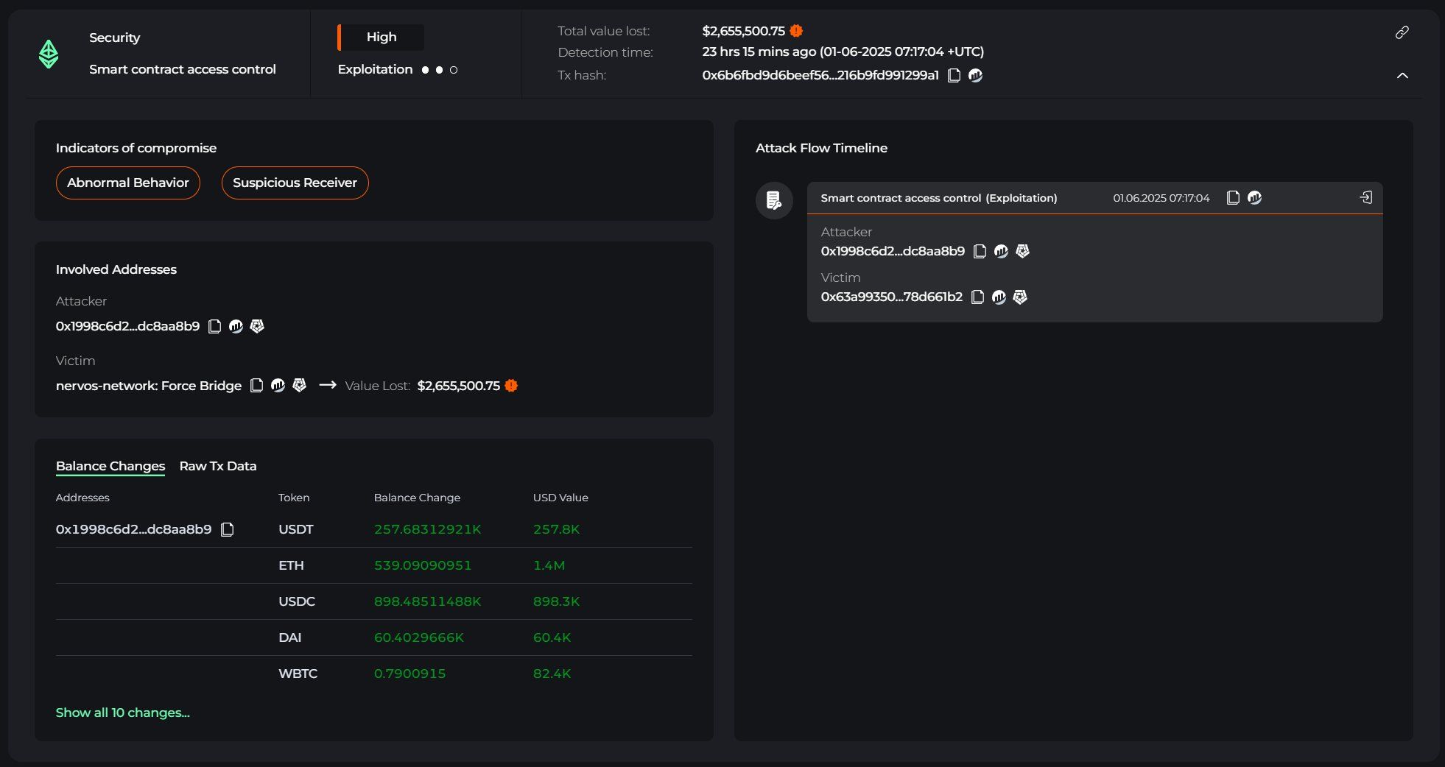Copy the victim address in the Attack Flow Timeline

pyautogui.click(x=978, y=297)
